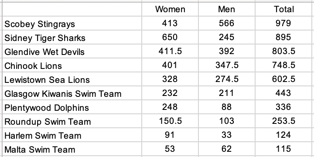The height and width of the screenshot is (157, 314).
Task: Select the men's score cell showing 88
Action: coord(227,107)
